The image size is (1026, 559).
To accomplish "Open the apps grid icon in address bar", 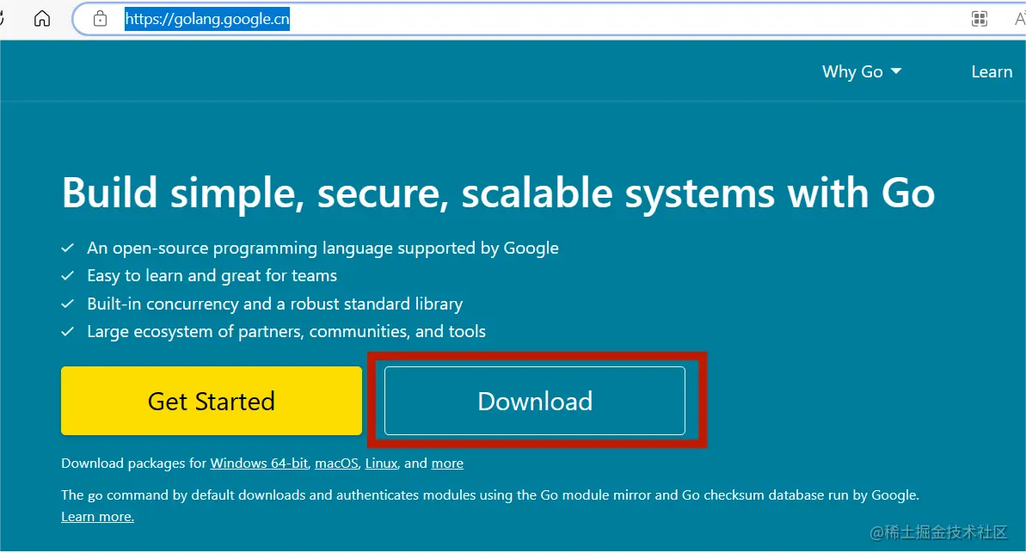I will pos(979,19).
